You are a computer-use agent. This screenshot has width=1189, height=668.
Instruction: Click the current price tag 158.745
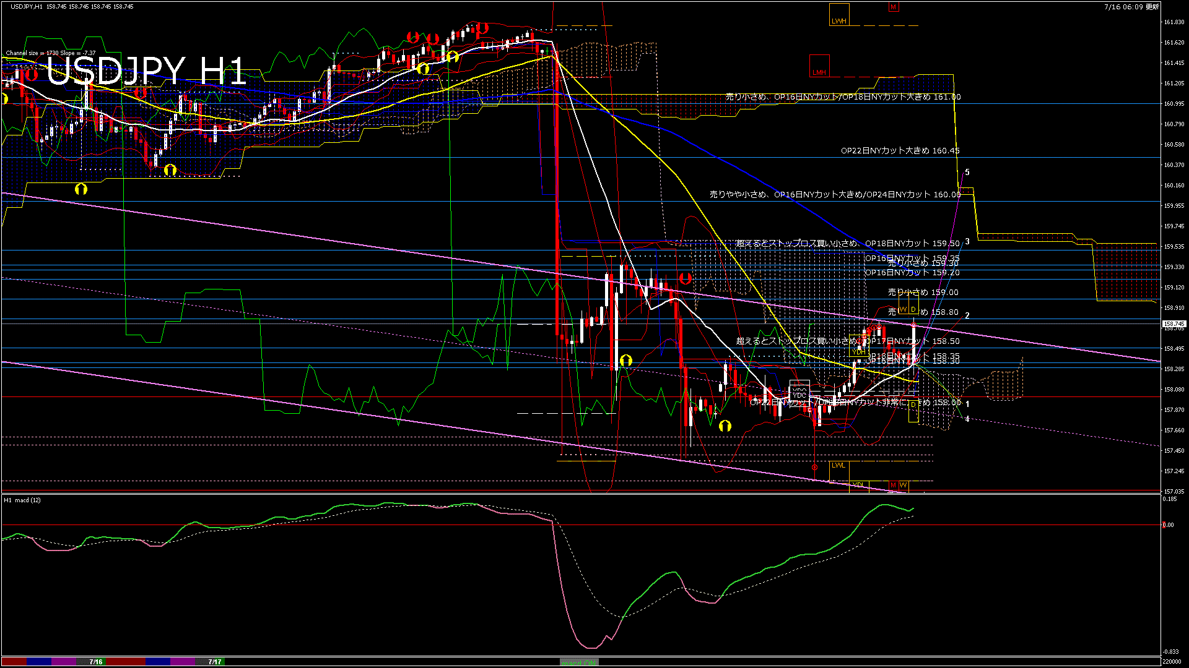click(x=1174, y=323)
